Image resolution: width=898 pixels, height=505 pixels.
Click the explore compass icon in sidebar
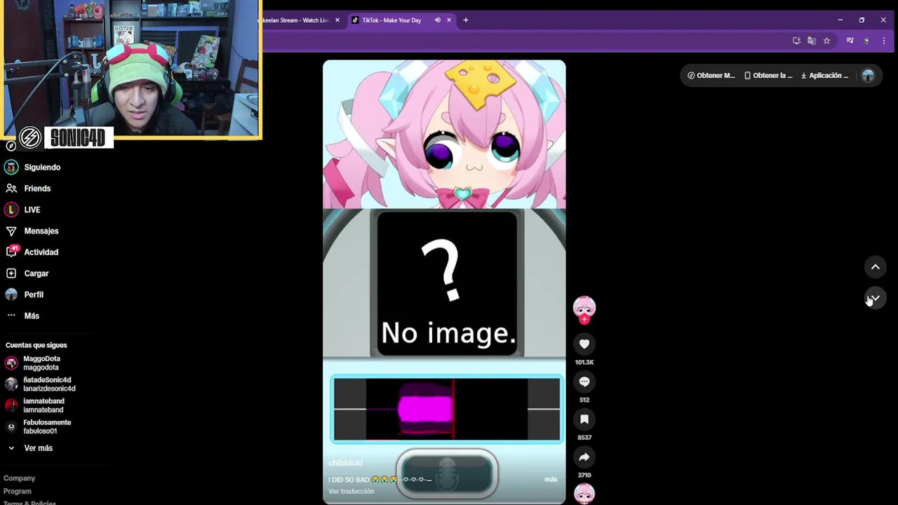(11, 146)
